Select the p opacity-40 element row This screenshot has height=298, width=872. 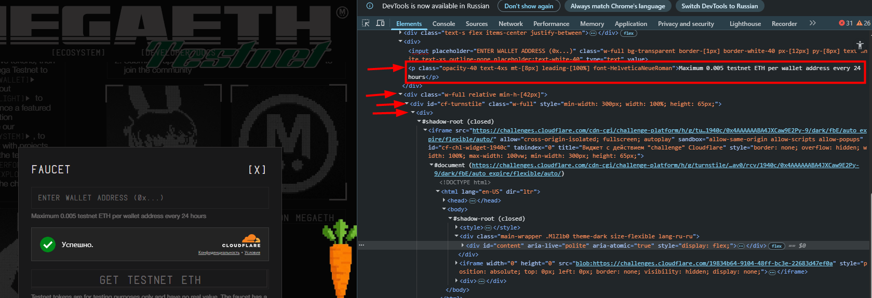[635, 72]
